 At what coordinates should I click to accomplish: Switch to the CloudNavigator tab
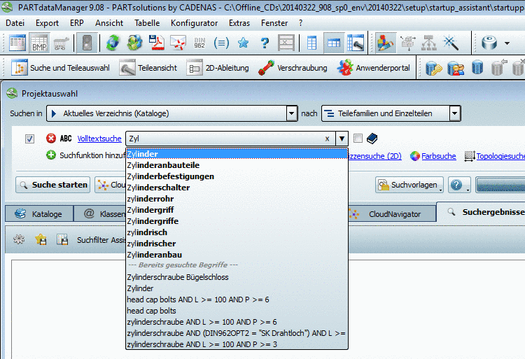(x=392, y=214)
